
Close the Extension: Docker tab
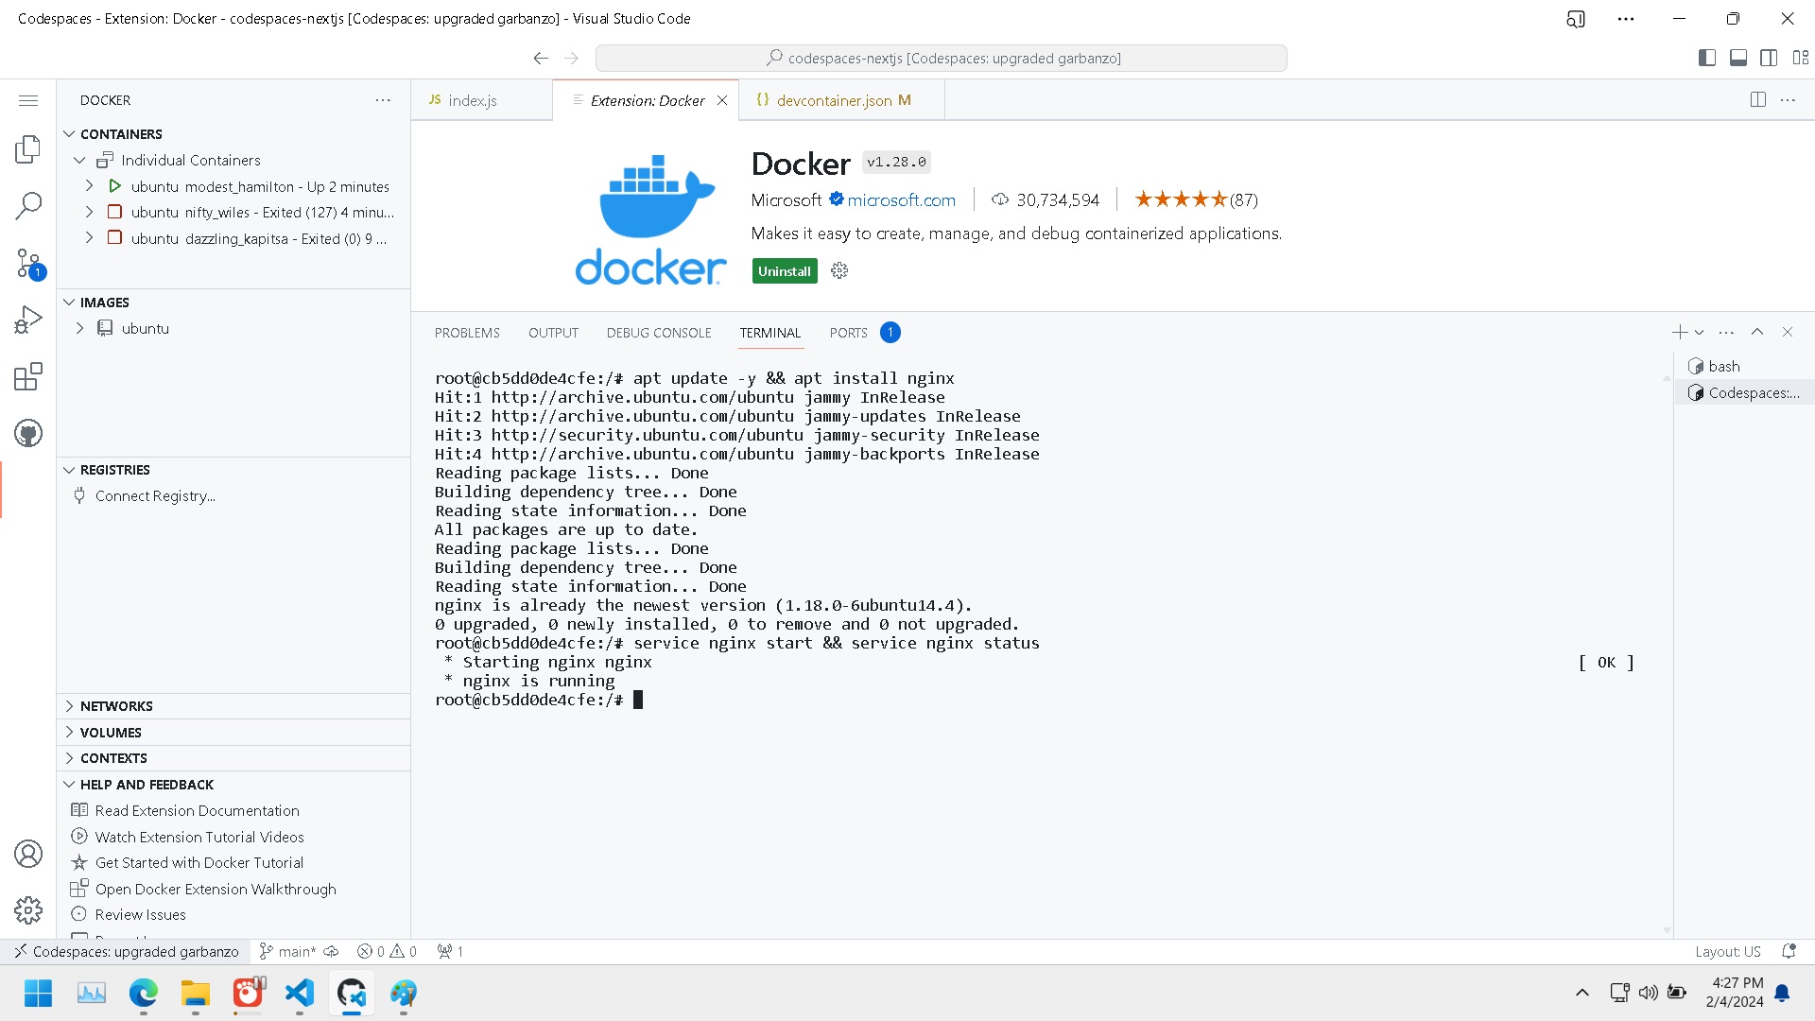(722, 100)
